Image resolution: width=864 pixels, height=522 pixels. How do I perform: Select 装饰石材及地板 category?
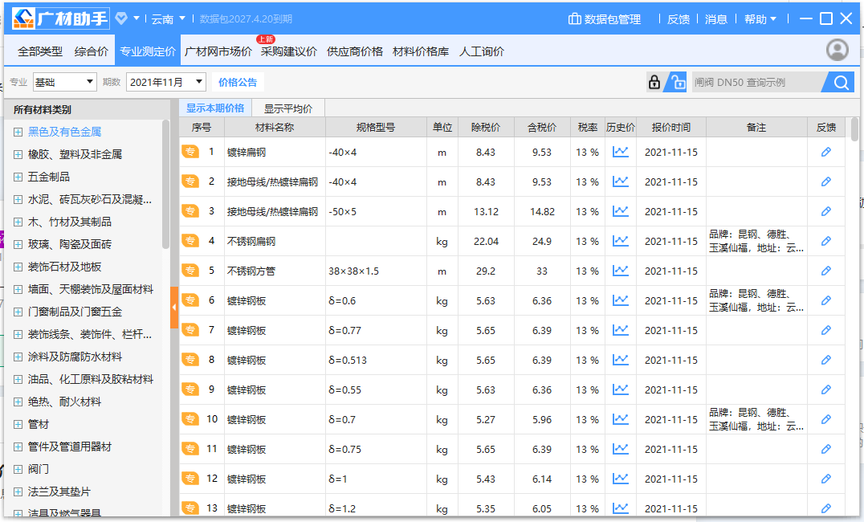click(x=64, y=267)
